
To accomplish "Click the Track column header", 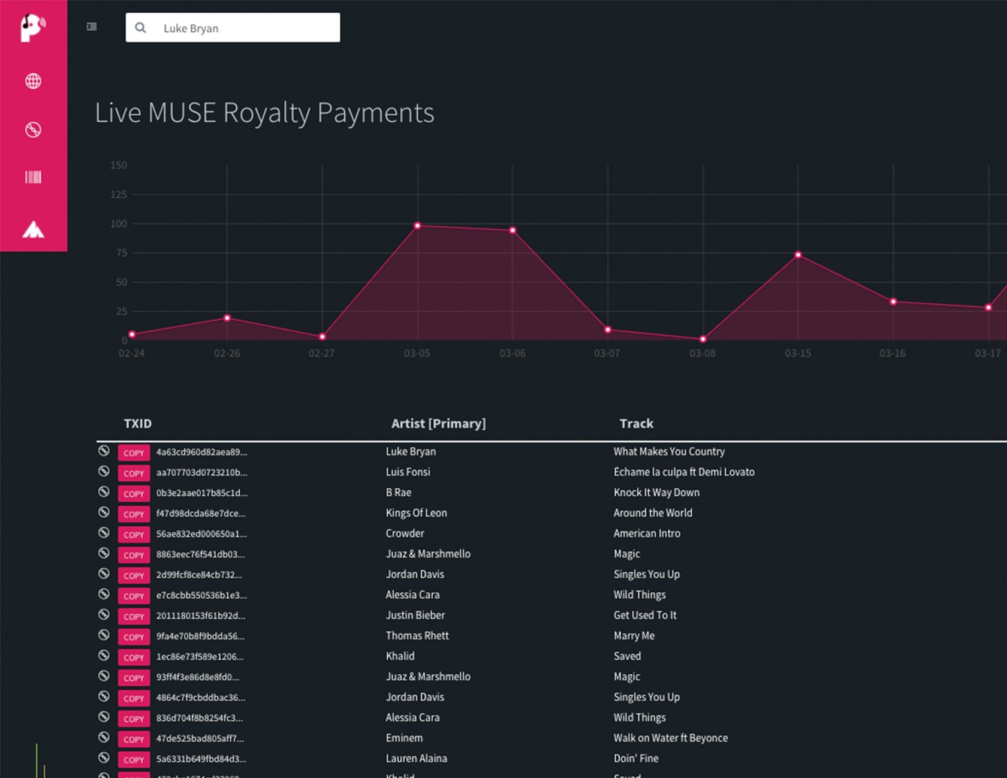I will (637, 423).
